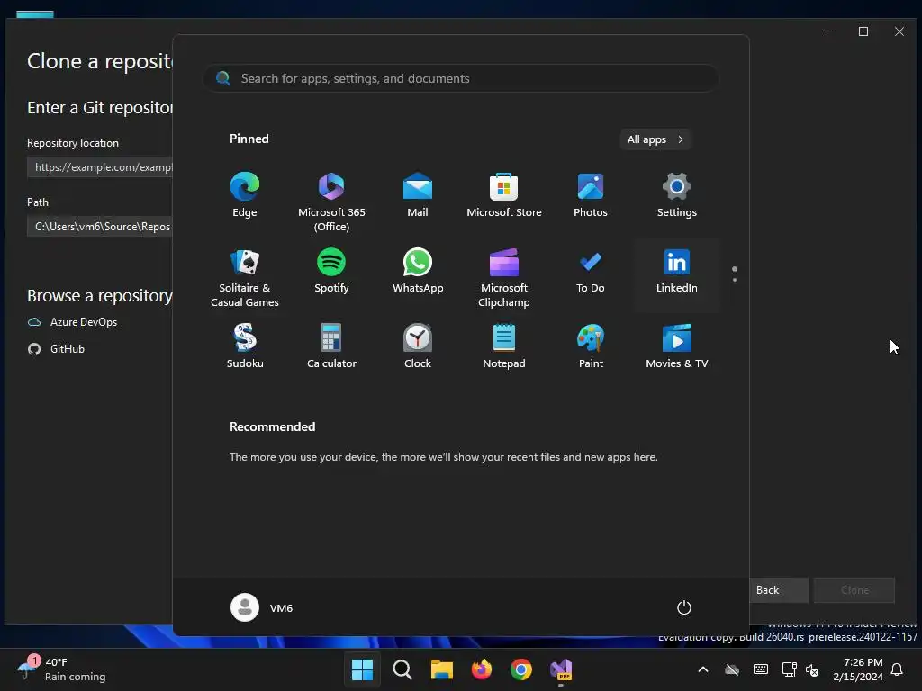
Task: Expand the All apps list
Action: pos(655,139)
